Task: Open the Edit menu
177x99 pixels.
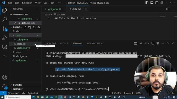Action: coord(17,3)
